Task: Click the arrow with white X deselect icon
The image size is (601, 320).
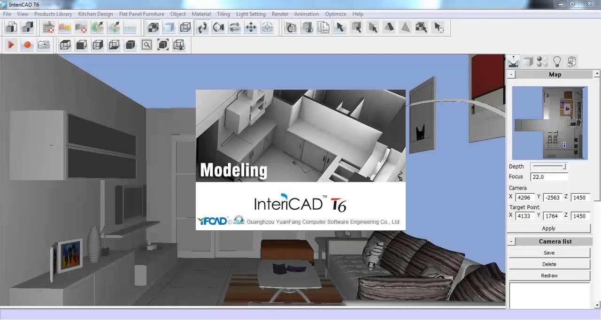Action: [438, 28]
